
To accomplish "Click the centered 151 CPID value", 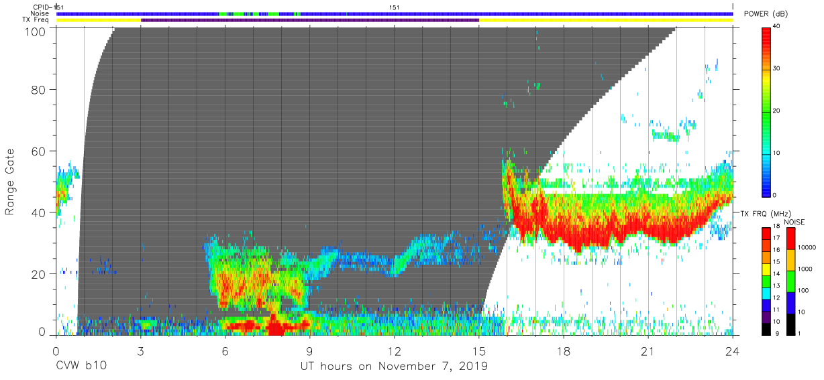I will (395, 7).
